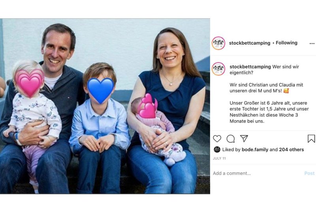Click the pink heart sticker on the toddler
Viewport: 316px width, 210px height.
[x=30, y=83]
